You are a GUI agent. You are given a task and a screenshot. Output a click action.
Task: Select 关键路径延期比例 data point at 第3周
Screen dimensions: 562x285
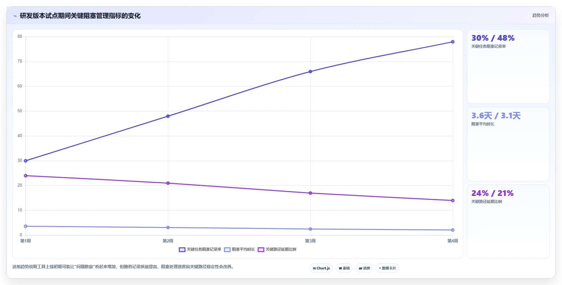pos(310,193)
